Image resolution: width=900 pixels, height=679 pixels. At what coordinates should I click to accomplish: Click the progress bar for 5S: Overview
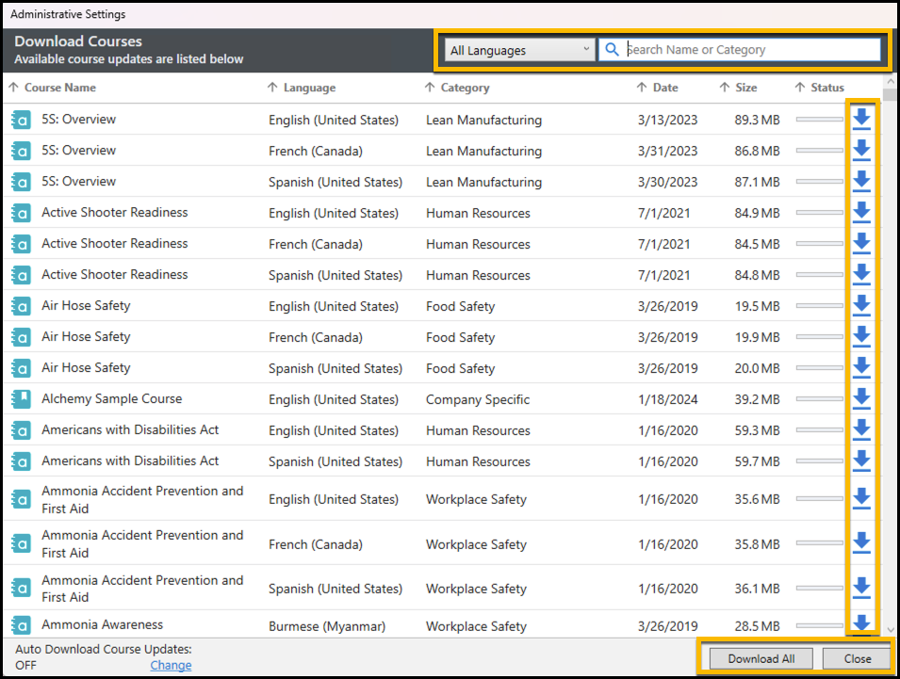tap(820, 119)
